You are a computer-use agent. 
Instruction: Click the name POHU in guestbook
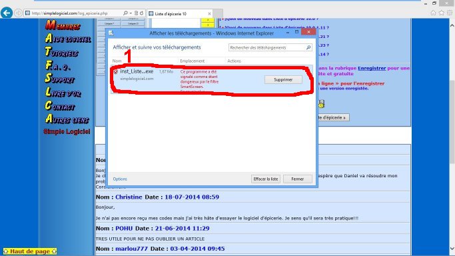124,228
